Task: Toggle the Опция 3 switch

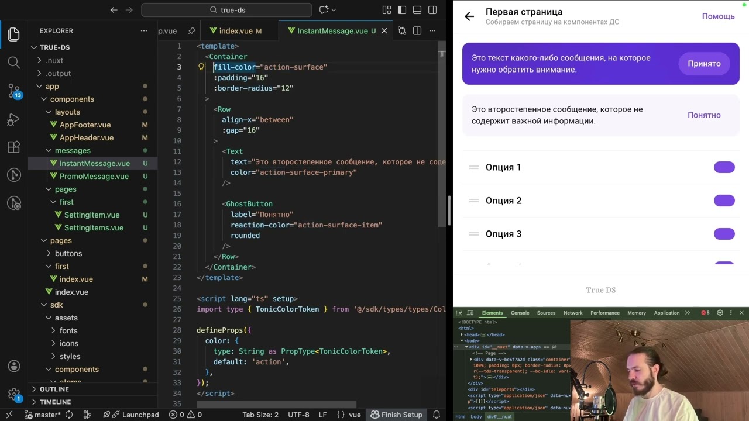Action: 724,234
